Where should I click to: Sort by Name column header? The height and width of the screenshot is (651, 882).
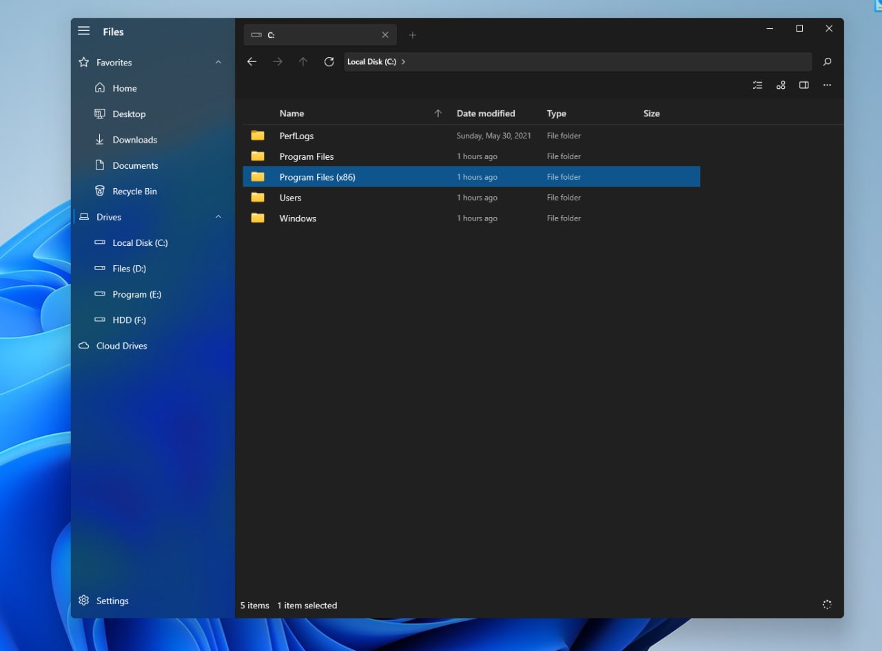tap(291, 114)
